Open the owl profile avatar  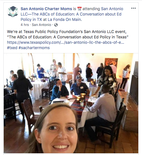coord(13,12)
